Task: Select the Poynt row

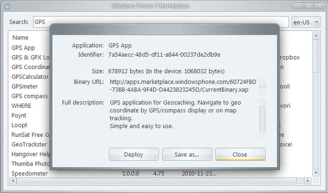Action: tap(19, 115)
